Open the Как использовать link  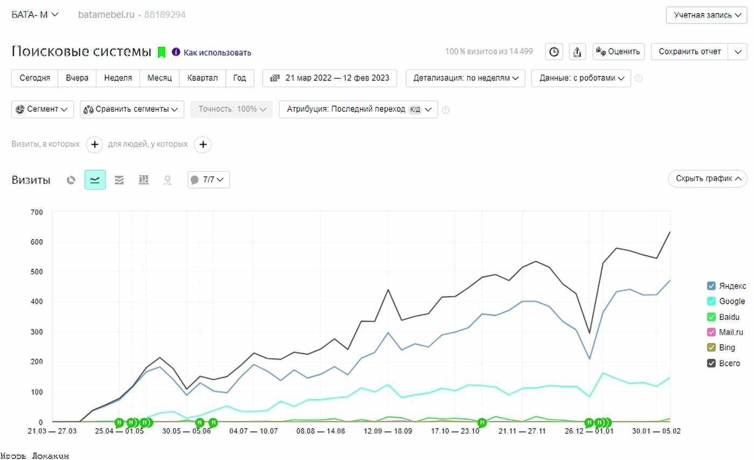pos(217,53)
